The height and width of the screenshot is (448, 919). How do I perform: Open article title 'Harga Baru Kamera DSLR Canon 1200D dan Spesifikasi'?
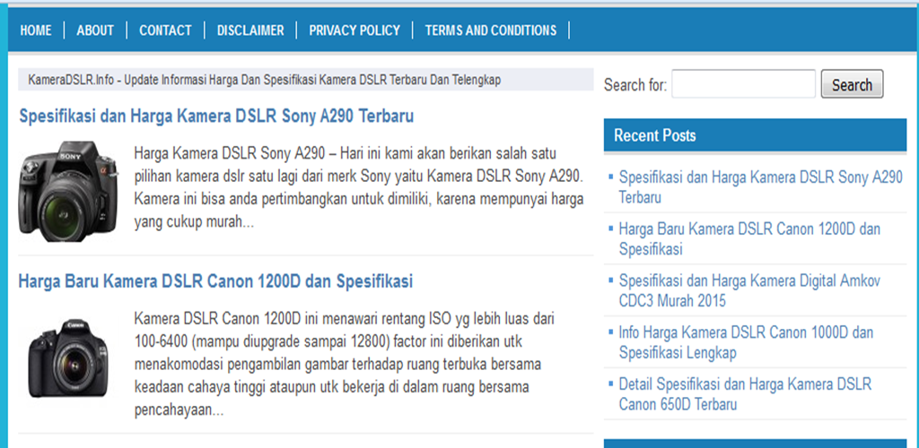(x=215, y=281)
